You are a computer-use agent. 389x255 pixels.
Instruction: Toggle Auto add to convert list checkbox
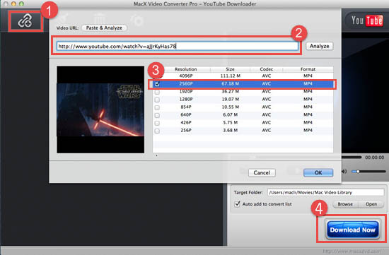pos(238,204)
